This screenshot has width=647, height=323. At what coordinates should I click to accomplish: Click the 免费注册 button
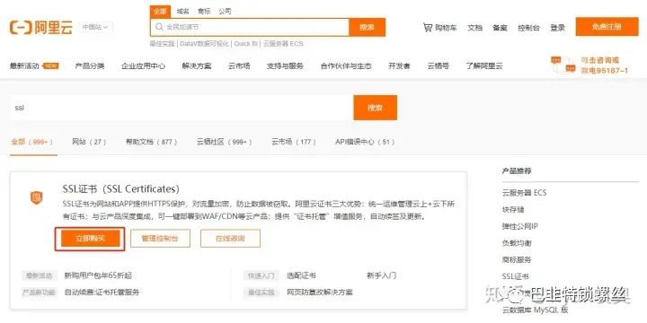pos(607,27)
